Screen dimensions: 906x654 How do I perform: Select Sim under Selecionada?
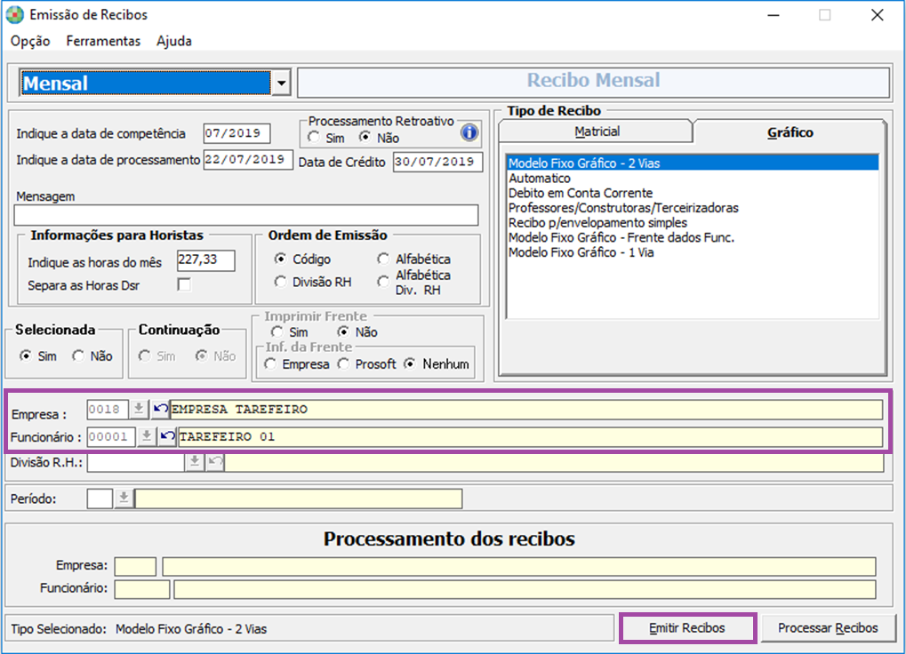(x=25, y=356)
